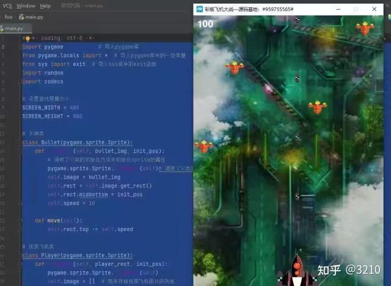The width and height of the screenshot is (391, 286).
Task: Click the 'from sys import exit' line
Action: click(x=54, y=64)
